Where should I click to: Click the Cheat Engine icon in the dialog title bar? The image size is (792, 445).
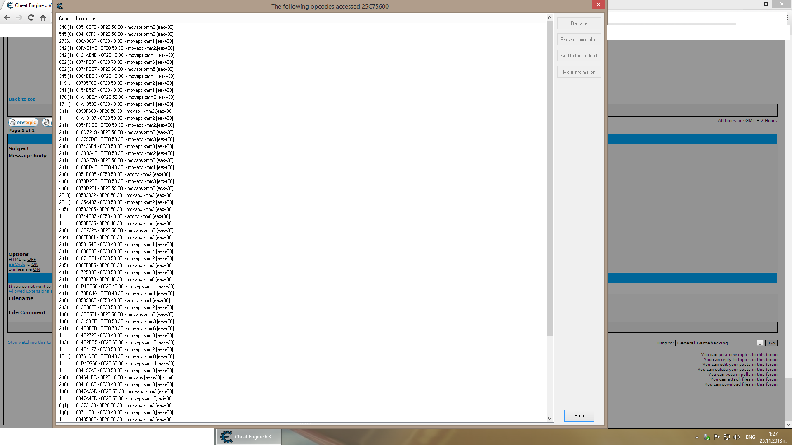(x=60, y=6)
